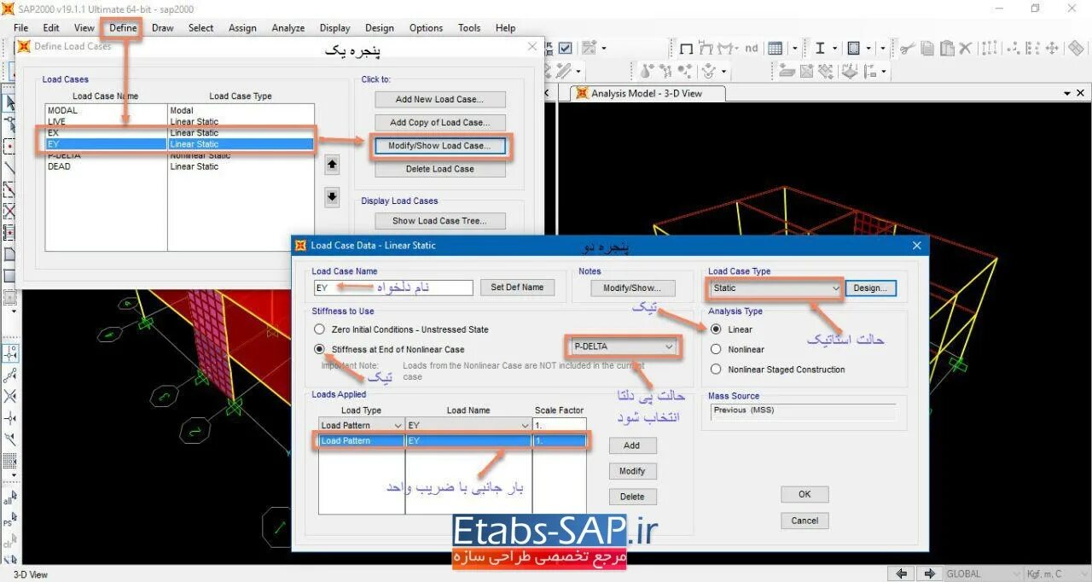Click the checked box icon in toolbar
The image size is (1092, 582).
[565, 49]
